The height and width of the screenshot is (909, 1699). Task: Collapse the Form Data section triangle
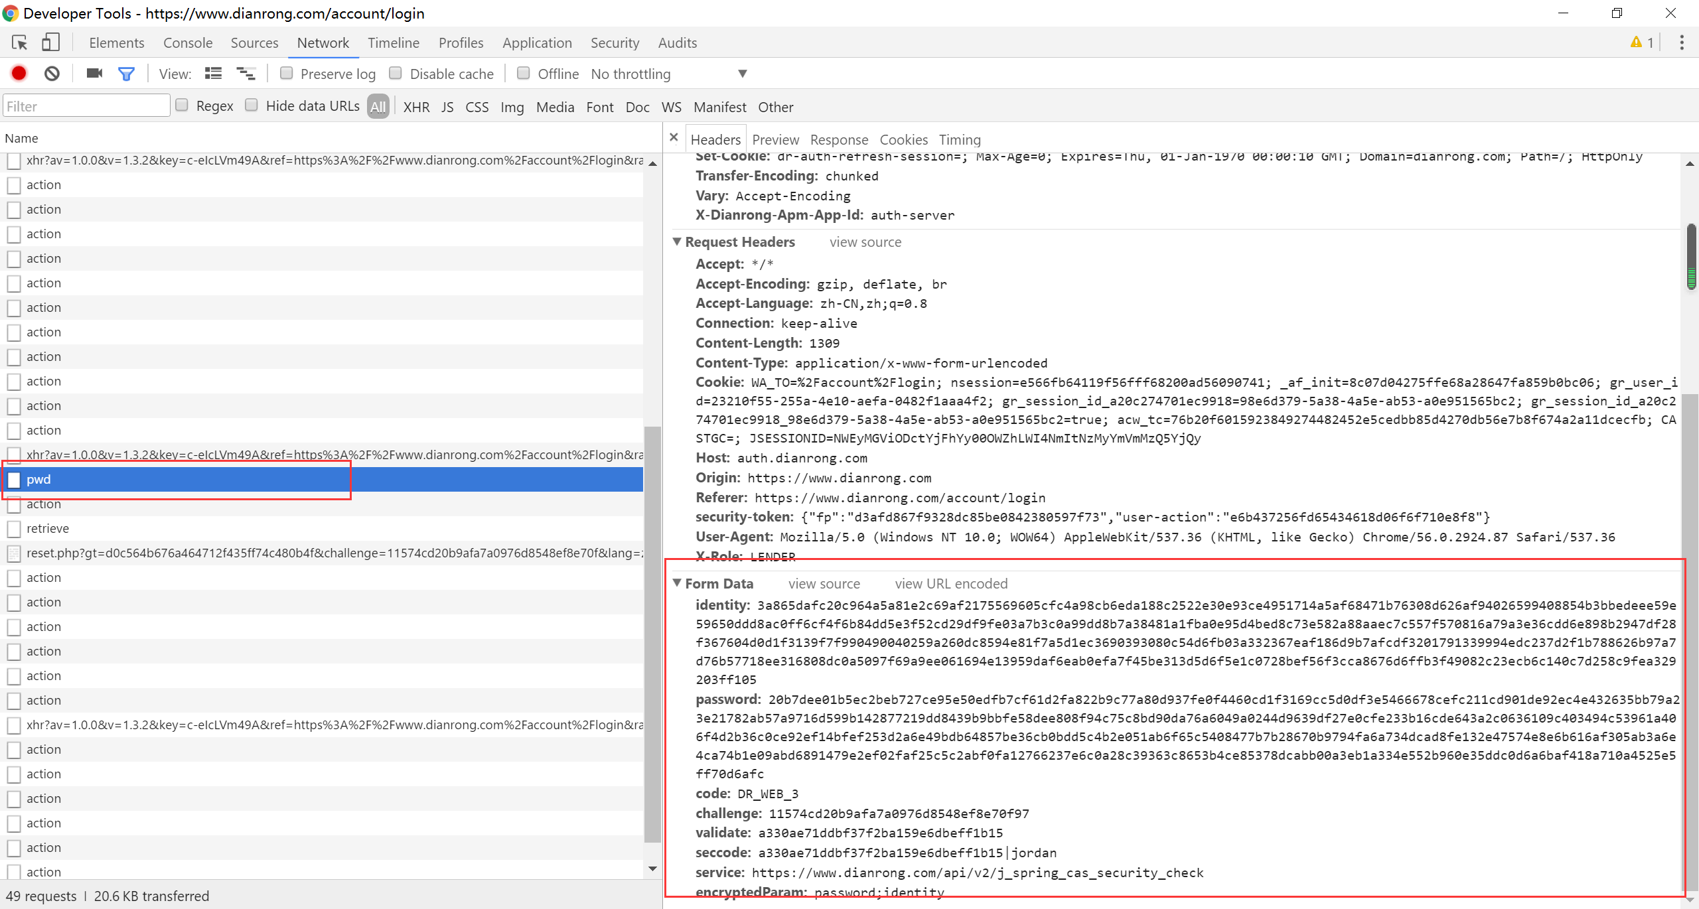click(677, 583)
